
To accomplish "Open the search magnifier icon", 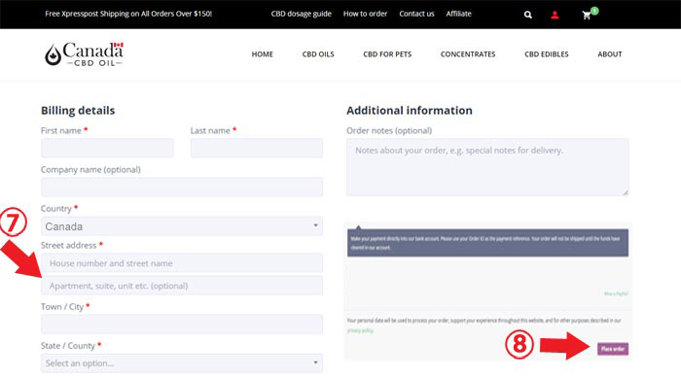I will tap(527, 15).
